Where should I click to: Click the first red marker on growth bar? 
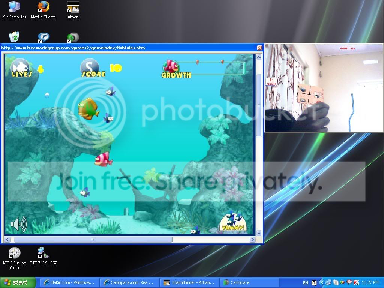point(197,62)
